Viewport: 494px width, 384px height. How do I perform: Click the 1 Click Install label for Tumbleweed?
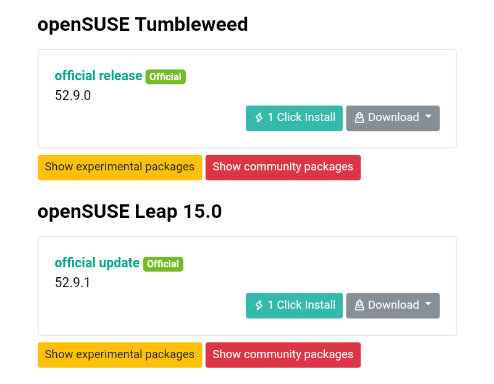[301, 117]
